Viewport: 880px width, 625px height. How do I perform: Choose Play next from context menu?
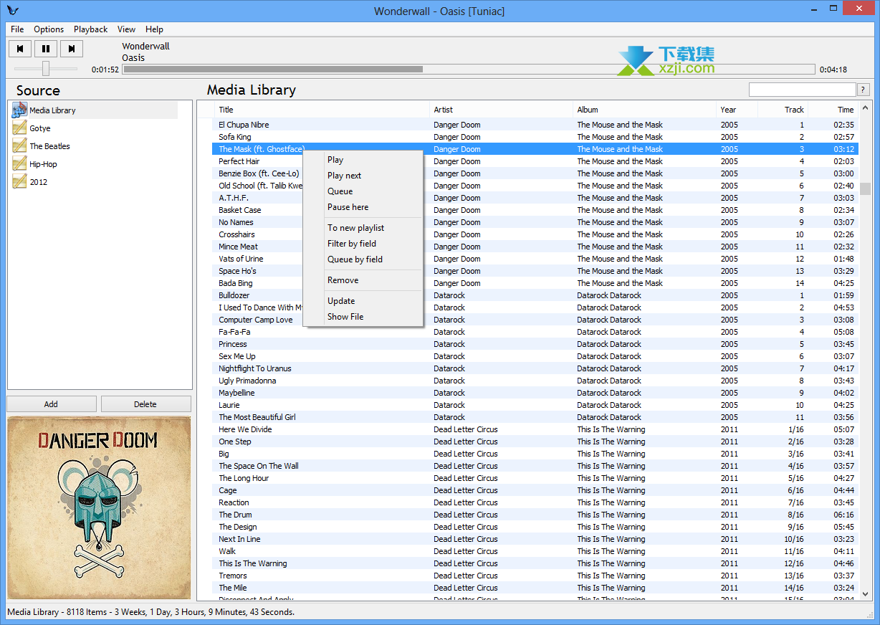363,176
